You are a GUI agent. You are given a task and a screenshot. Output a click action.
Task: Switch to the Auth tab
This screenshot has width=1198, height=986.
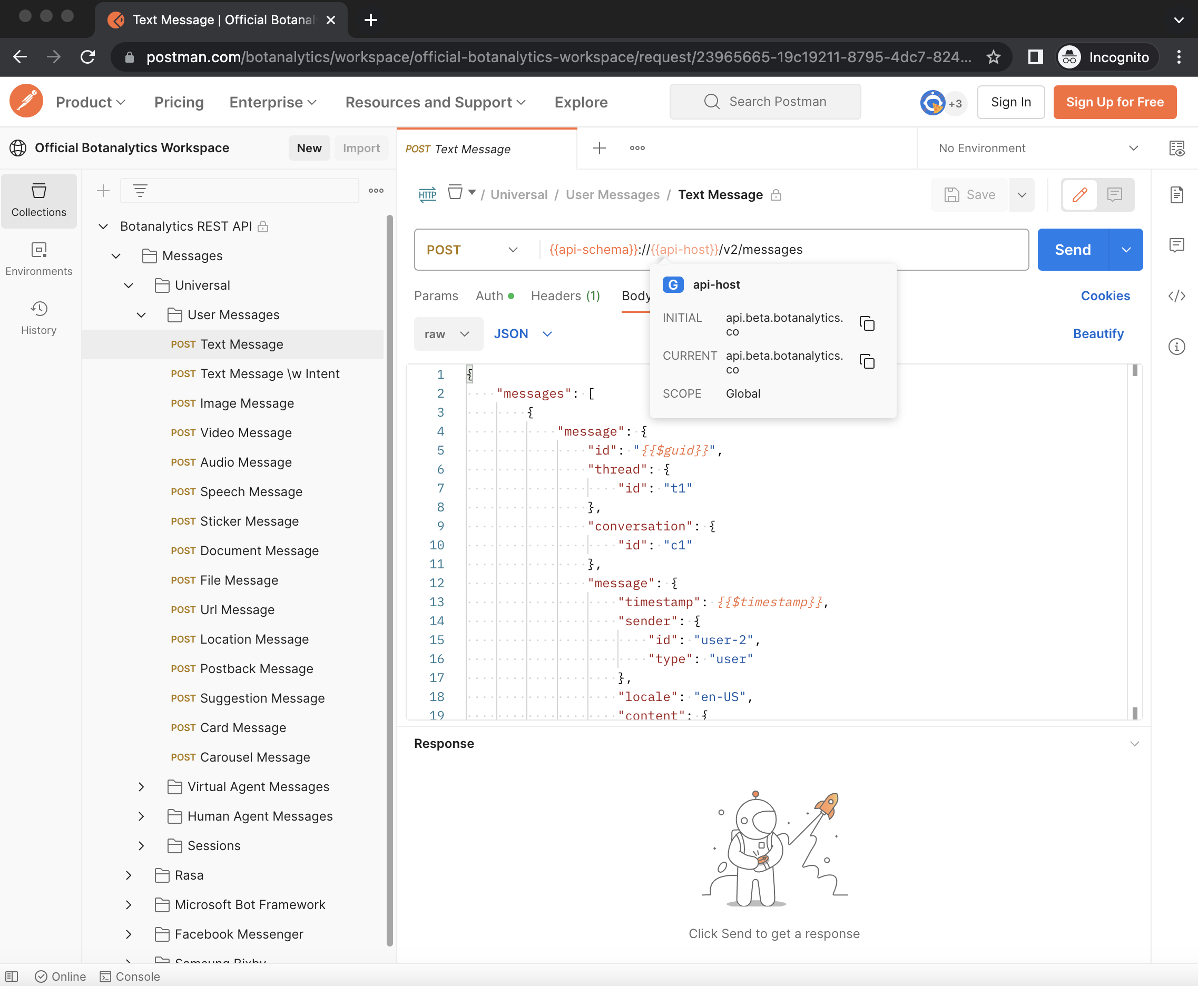coord(495,296)
